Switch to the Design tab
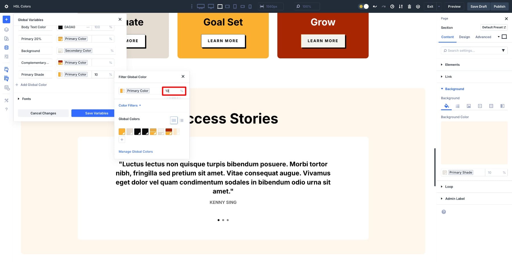Viewport: 512px width, 262px height. click(464, 37)
